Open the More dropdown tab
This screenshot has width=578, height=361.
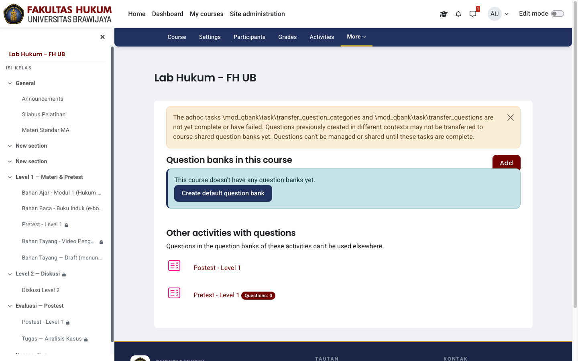tap(356, 37)
